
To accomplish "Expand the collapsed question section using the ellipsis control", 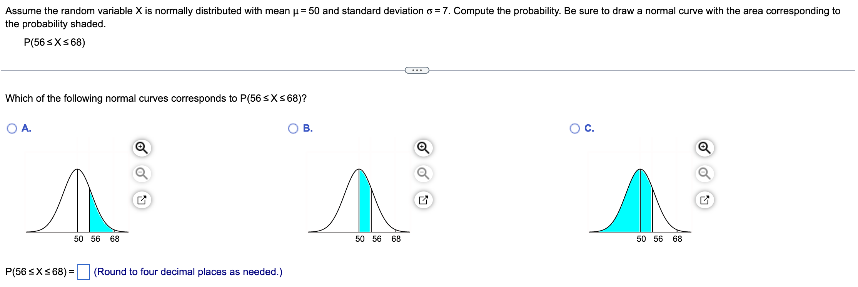I will (x=417, y=70).
